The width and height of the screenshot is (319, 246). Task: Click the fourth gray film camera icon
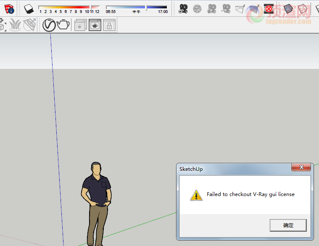[x=226, y=9]
